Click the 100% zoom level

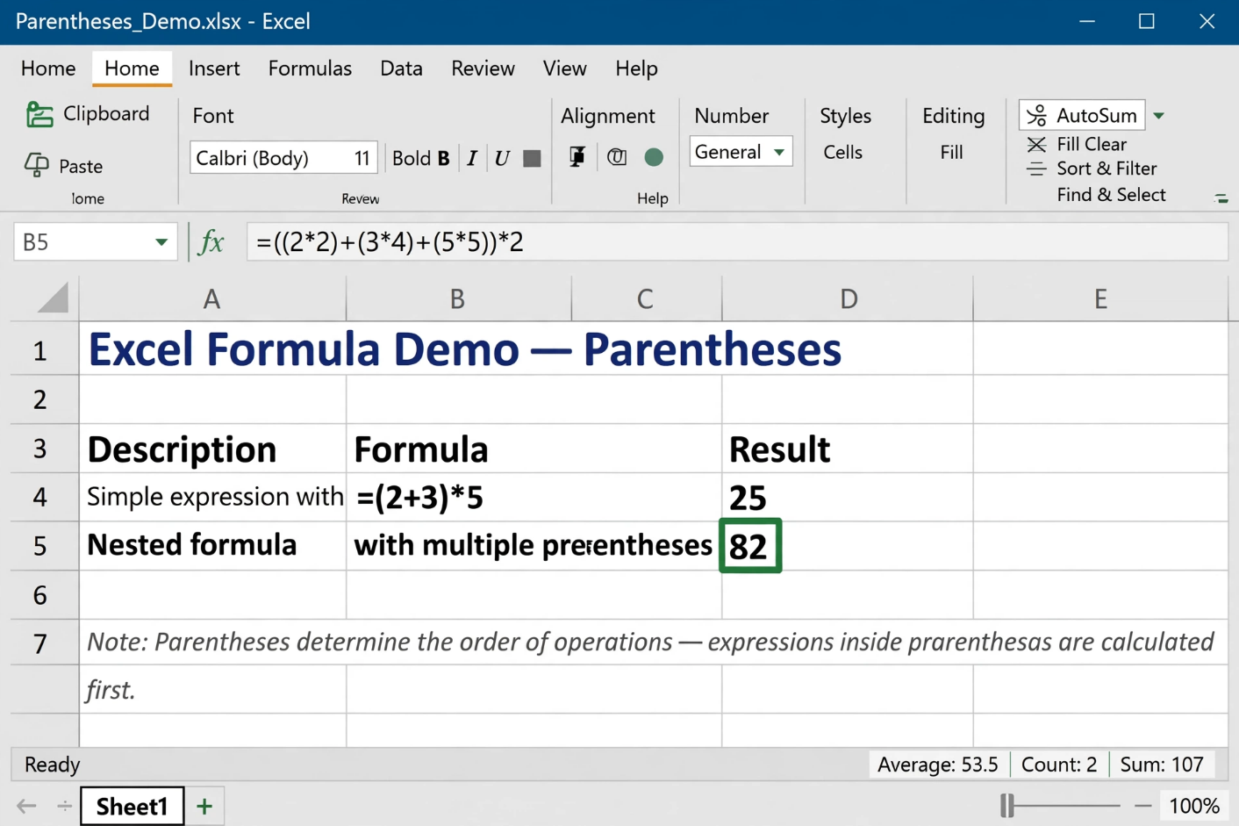(1194, 806)
